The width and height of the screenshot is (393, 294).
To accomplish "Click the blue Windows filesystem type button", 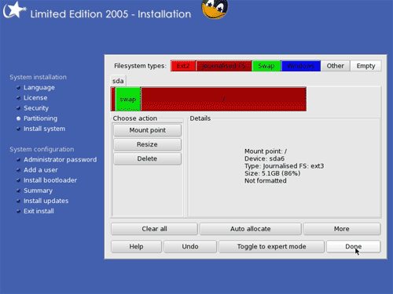I will click(301, 66).
